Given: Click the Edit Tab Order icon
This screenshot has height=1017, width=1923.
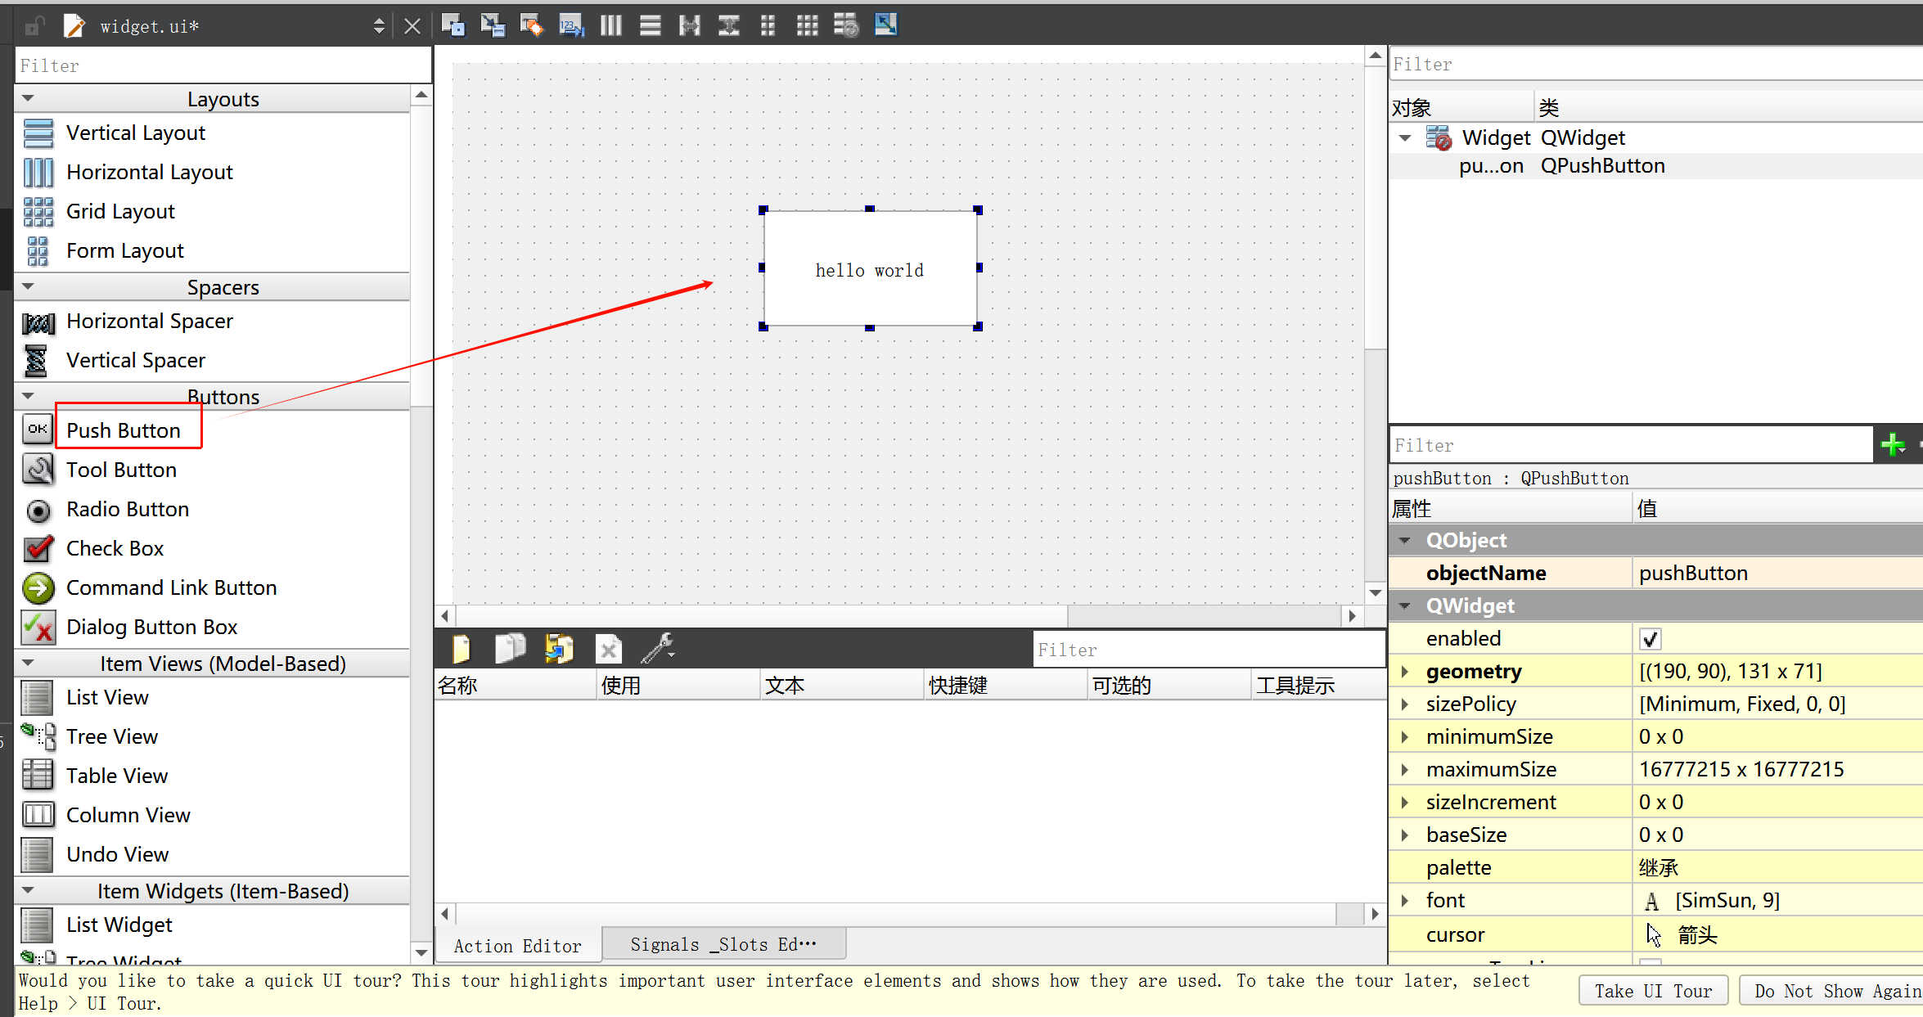Looking at the screenshot, I should point(571,25).
